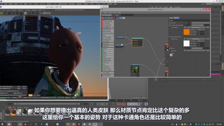Open Octane settings gear in Live Viewer
Image resolution: width=224 pixels, height=126 pixels.
[x=17, y=13]
